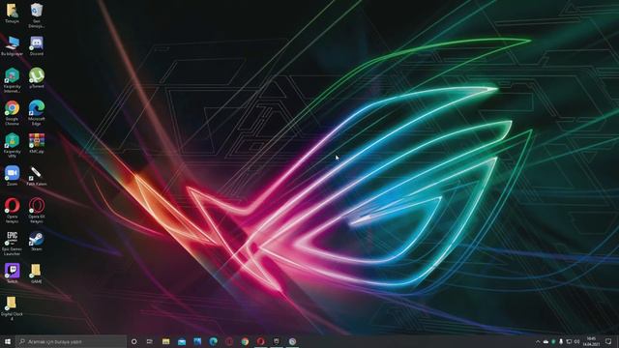Click the microphone icon in system tray
619x348 pixels.
[561, 341]
